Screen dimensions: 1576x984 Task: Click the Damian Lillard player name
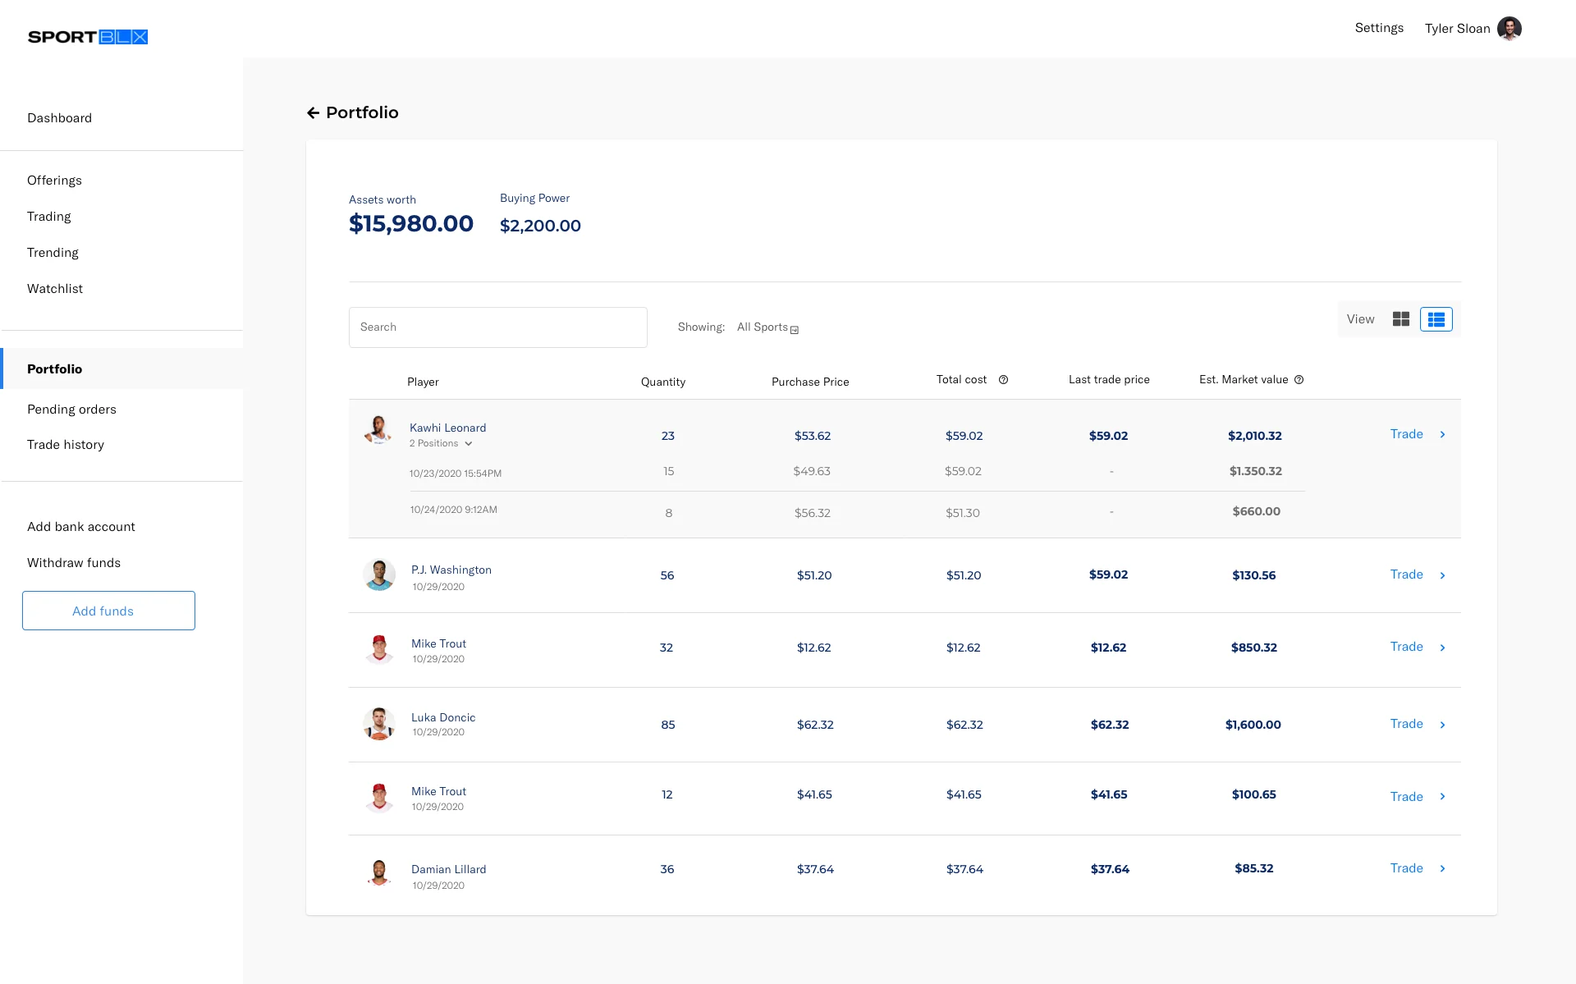click(448, 869)
